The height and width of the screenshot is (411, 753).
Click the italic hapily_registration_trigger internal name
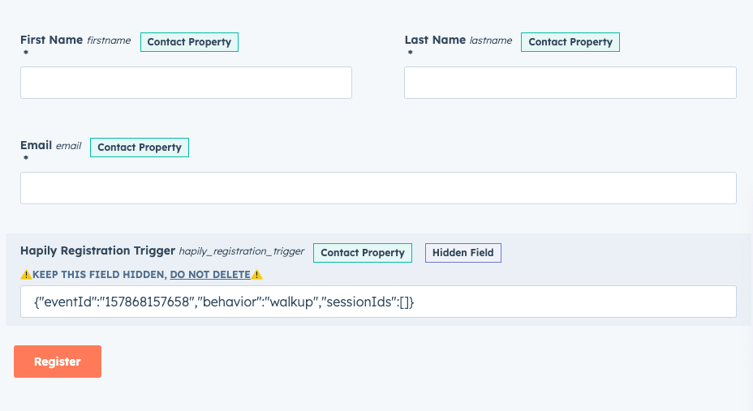[x=241, y=252]
